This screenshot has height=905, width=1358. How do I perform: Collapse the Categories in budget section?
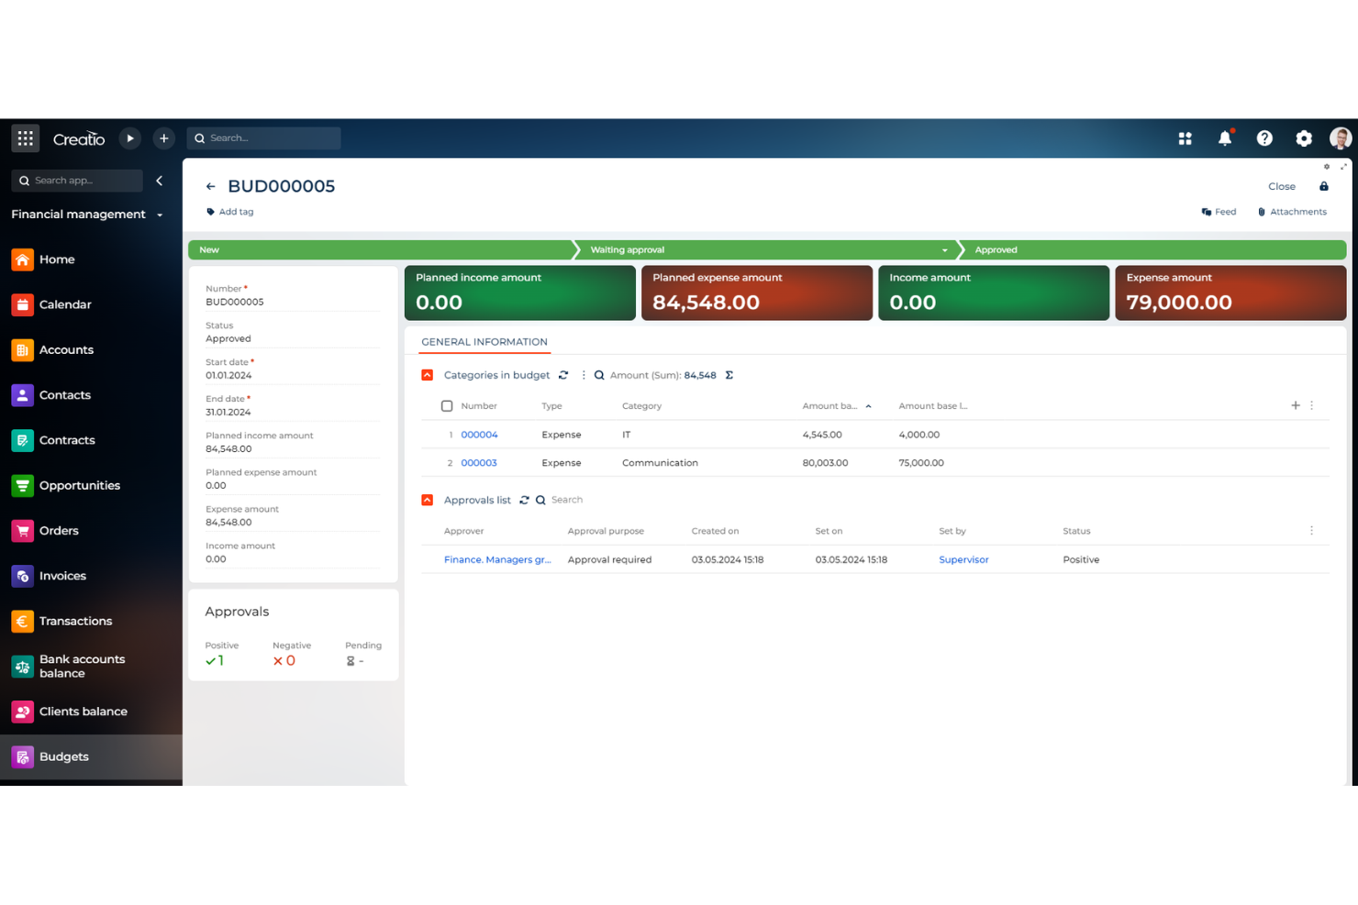pyautogui.click(x=428, y=375)
